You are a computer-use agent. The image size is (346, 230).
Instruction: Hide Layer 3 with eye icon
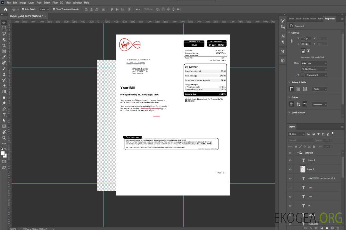pos(290,170)
